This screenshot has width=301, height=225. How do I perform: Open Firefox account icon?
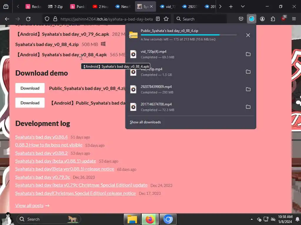[262, 19]
